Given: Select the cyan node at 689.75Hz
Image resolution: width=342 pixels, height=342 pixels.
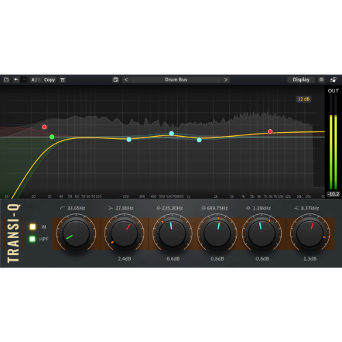Looking at the screenshot, I should pyautogui.click(x=172, y=133).
